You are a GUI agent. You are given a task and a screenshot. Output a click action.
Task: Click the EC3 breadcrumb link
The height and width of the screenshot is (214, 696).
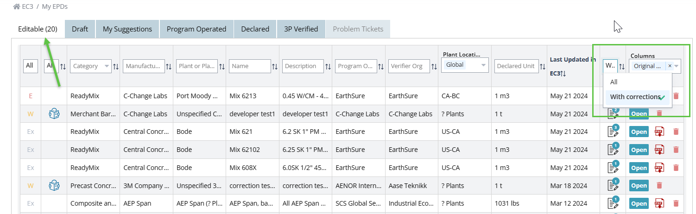(x=27, y=7)
